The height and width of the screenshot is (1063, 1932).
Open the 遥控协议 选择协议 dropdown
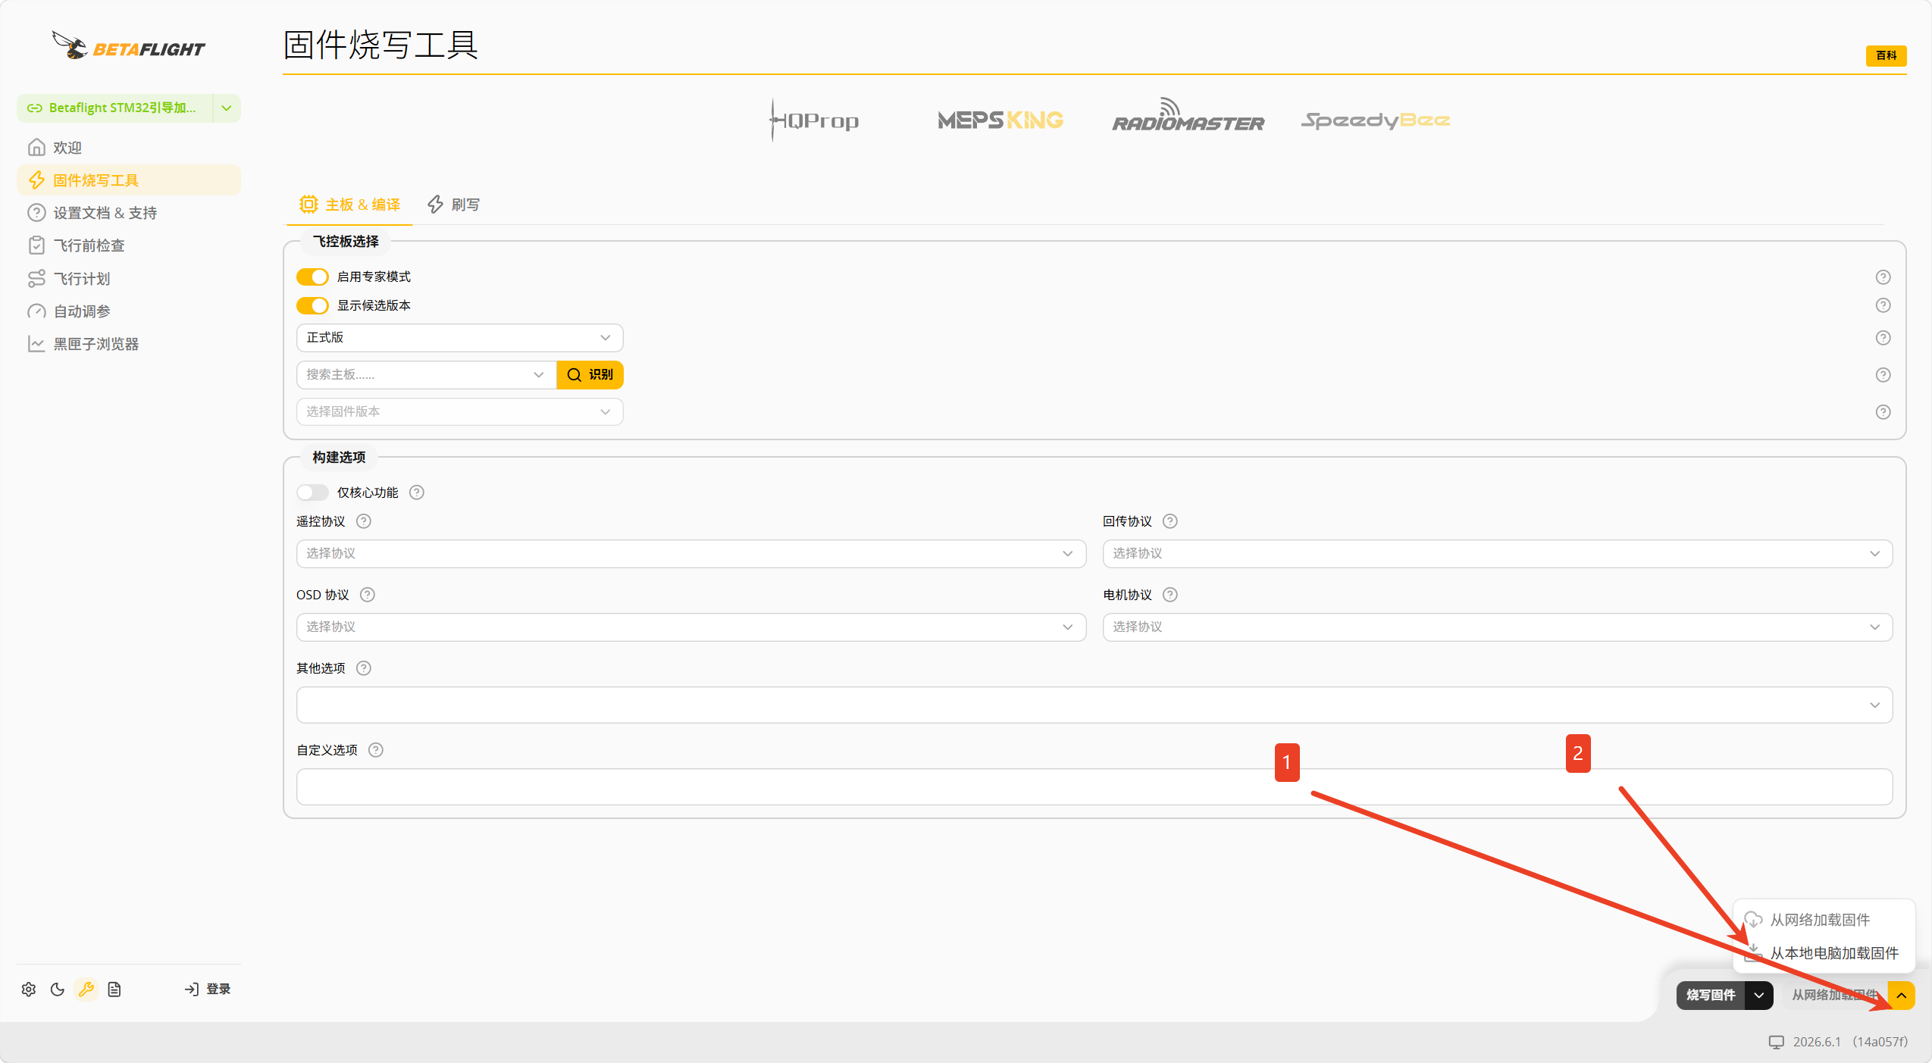point(691,553)
